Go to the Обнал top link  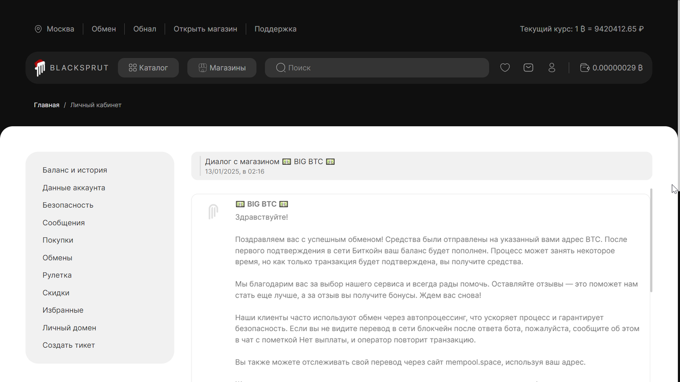pos(144,29)
